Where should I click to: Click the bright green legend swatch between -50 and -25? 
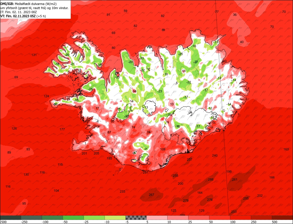[x=73, y=218]
